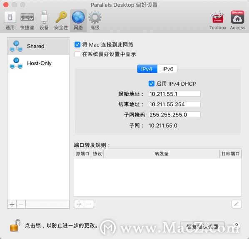Screen dimensions: 249x239
Task: Click the lock icon to prevent changes
Action: (15, 225)
